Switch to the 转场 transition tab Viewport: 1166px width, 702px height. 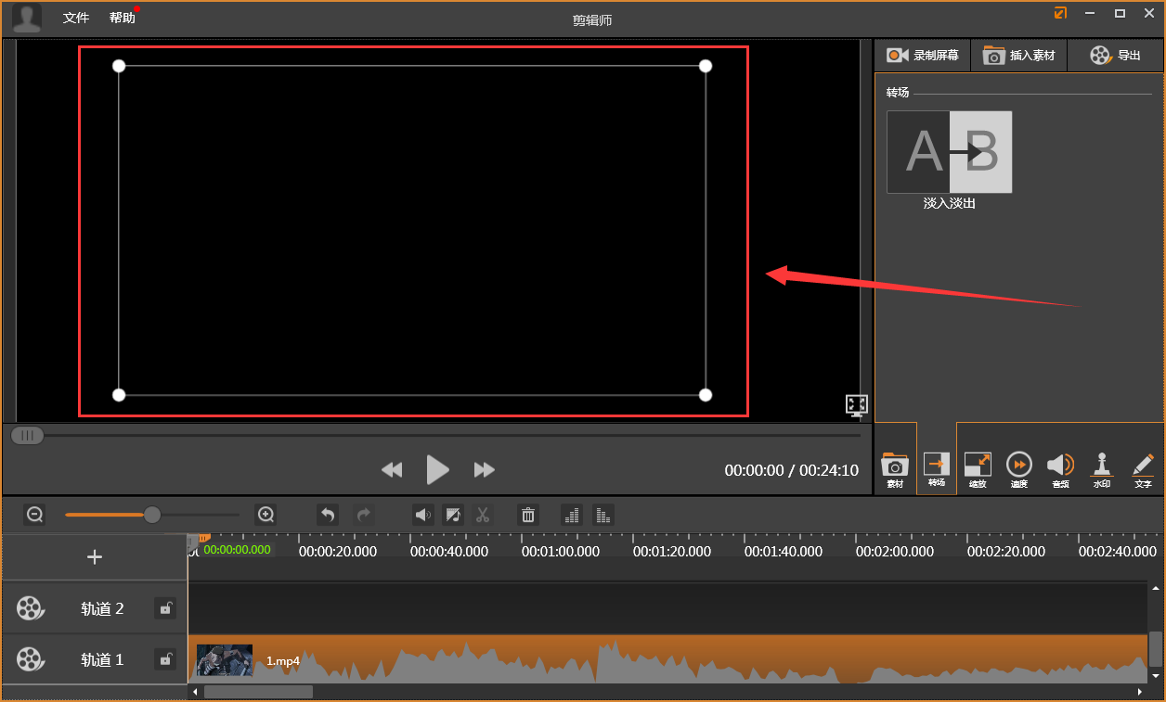pos(937,469)
